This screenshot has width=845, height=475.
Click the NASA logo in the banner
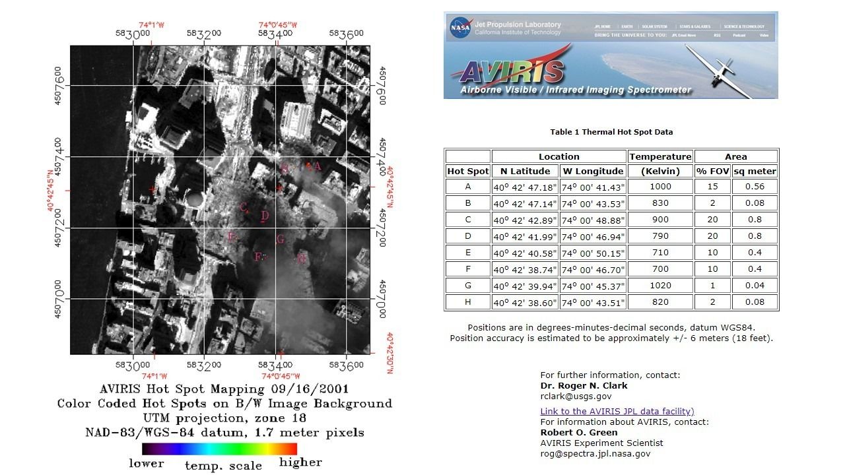(x=459, y=28)
